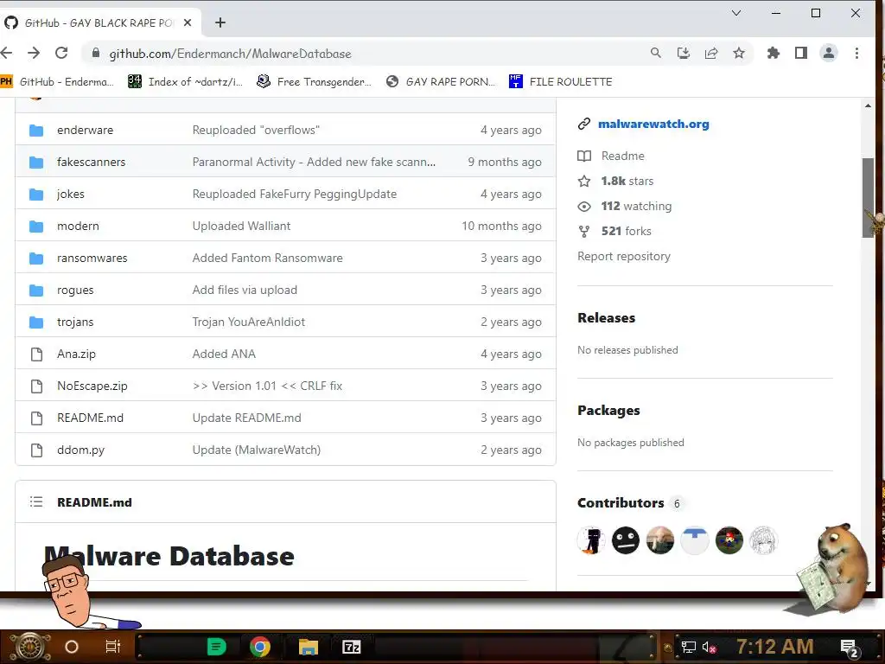Toggle the browser side panel icon
Viewport: 885px width, 664px height.
pyautogui.click(x=801, y=53)
